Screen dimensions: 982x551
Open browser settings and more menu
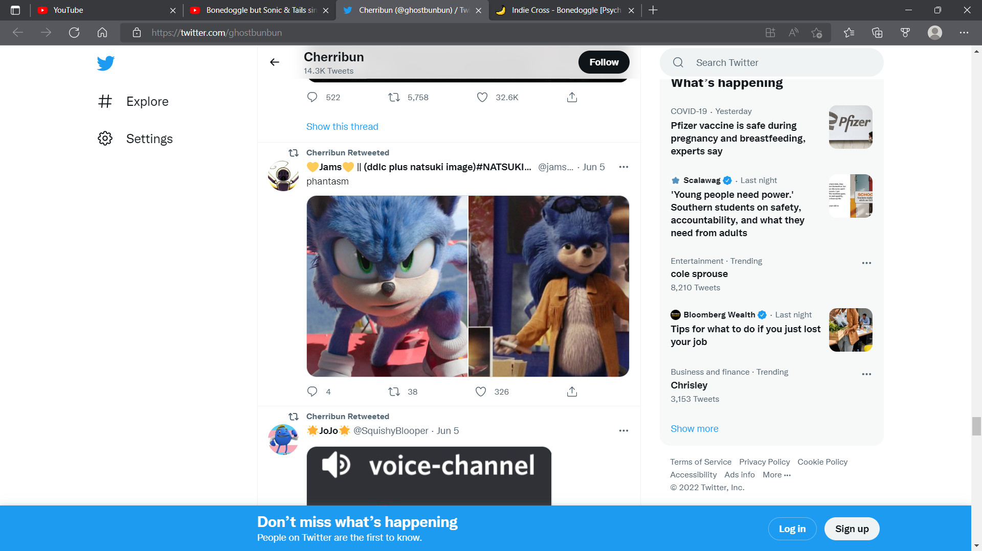(x=964, y=33)
